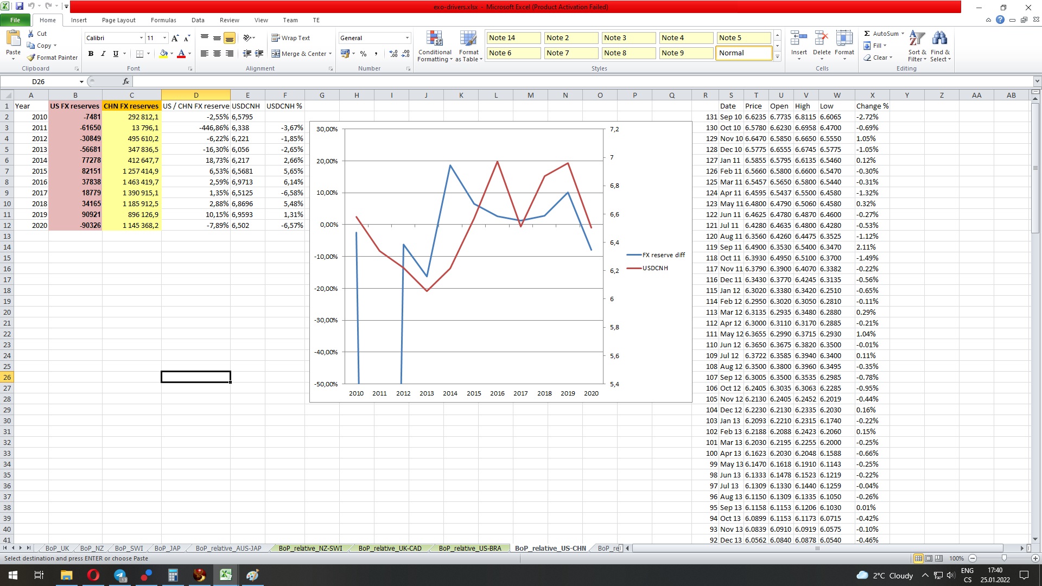Click column D header
The height and width of the screenshot is (586, 1042).
(196, 95)
